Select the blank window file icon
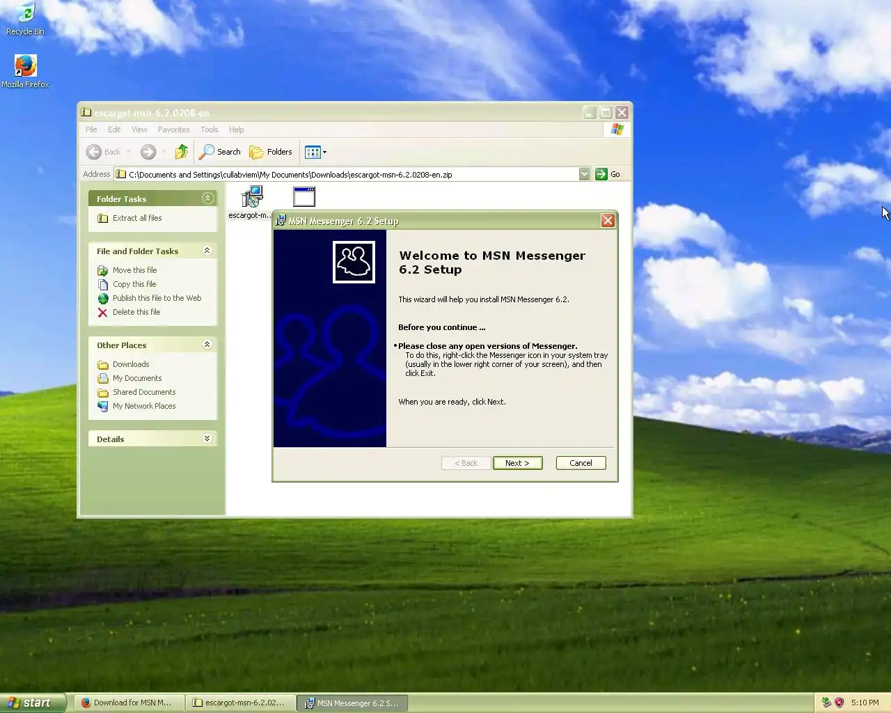Screen dimensions: 891x713 point(304,197)
